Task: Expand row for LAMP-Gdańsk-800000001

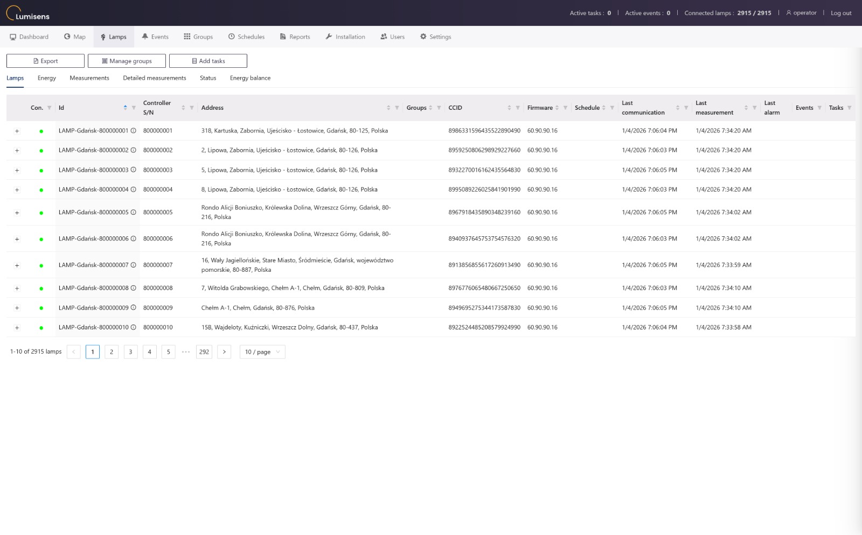Action: [x=17, y=131]
